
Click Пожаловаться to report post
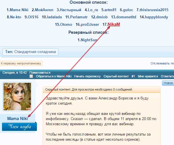[x=40, y=72]
